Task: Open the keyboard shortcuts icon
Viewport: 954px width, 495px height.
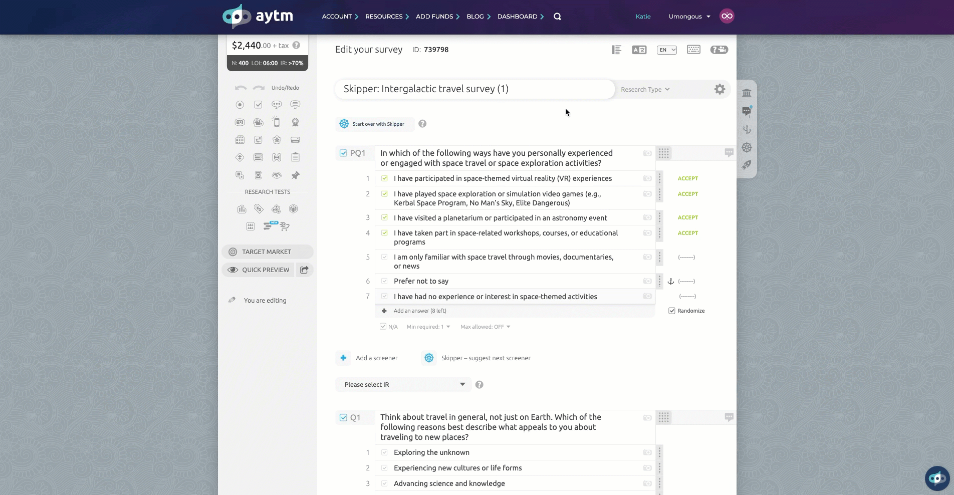Action: coord(693,50)
